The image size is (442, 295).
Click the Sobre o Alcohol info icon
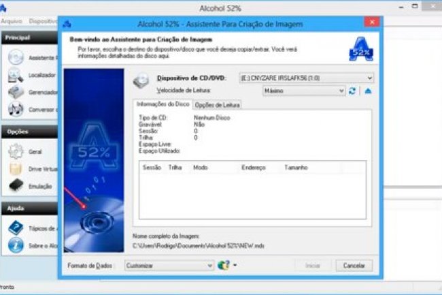point(16,245)
